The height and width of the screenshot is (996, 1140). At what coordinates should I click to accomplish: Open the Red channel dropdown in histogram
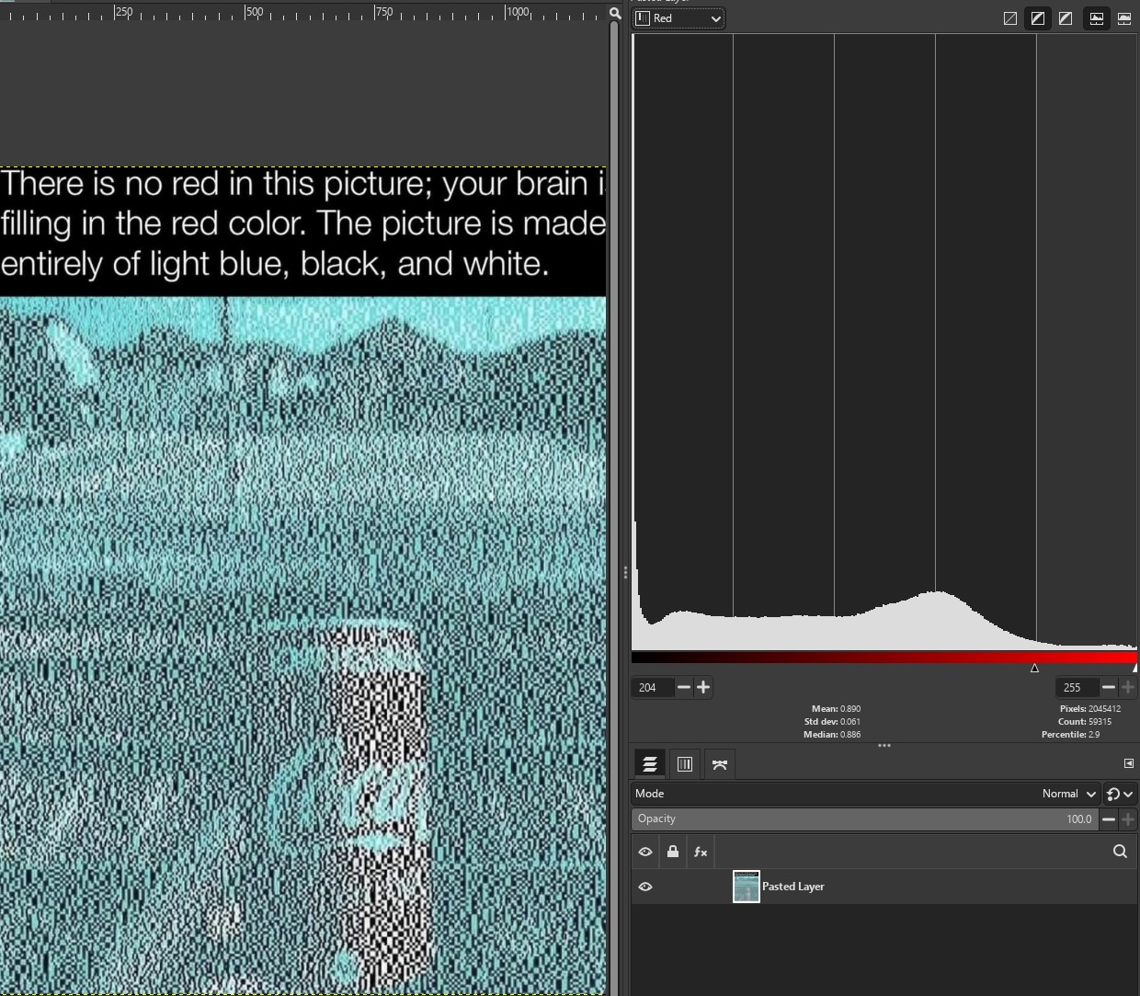coord(678,18)
